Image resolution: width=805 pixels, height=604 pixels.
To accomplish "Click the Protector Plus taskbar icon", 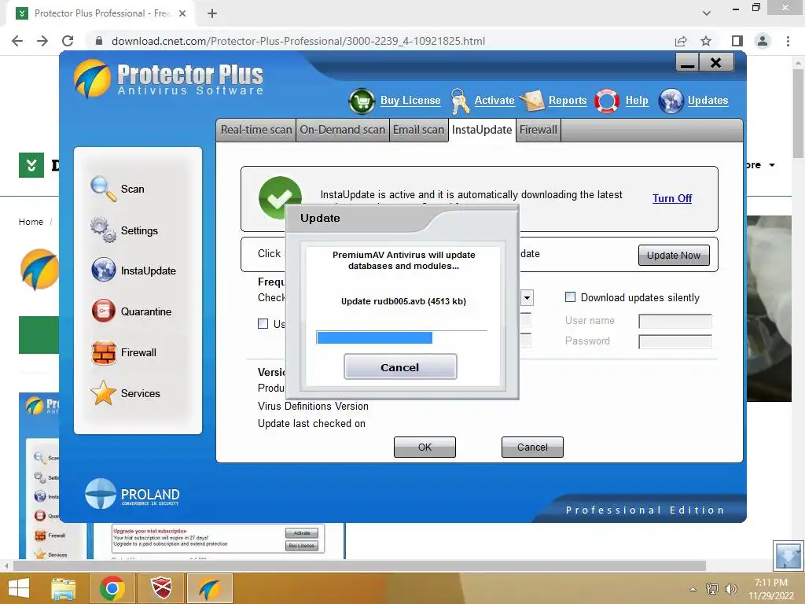I will pos(209,588).
